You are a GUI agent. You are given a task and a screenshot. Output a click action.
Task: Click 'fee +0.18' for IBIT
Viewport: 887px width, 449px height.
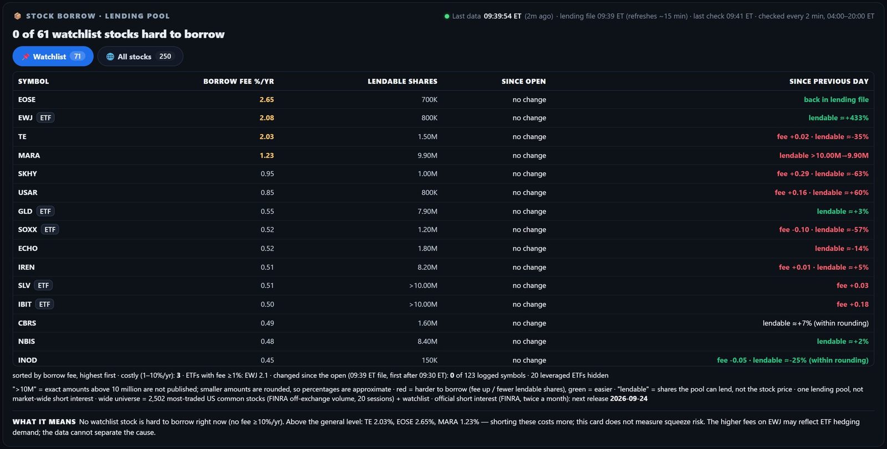click(853, 304)
